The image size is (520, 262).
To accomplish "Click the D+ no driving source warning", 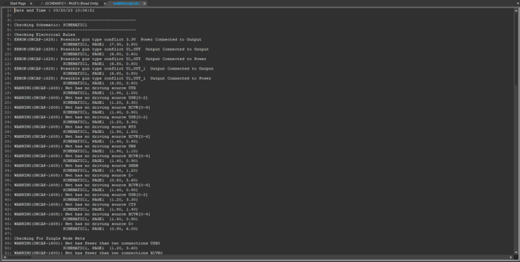I will tap(74, 224).
